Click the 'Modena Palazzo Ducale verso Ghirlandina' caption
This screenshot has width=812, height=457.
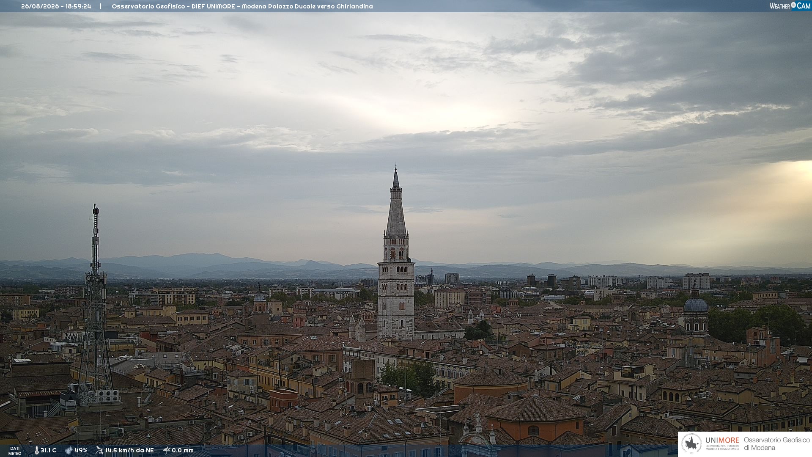(307, 6)
